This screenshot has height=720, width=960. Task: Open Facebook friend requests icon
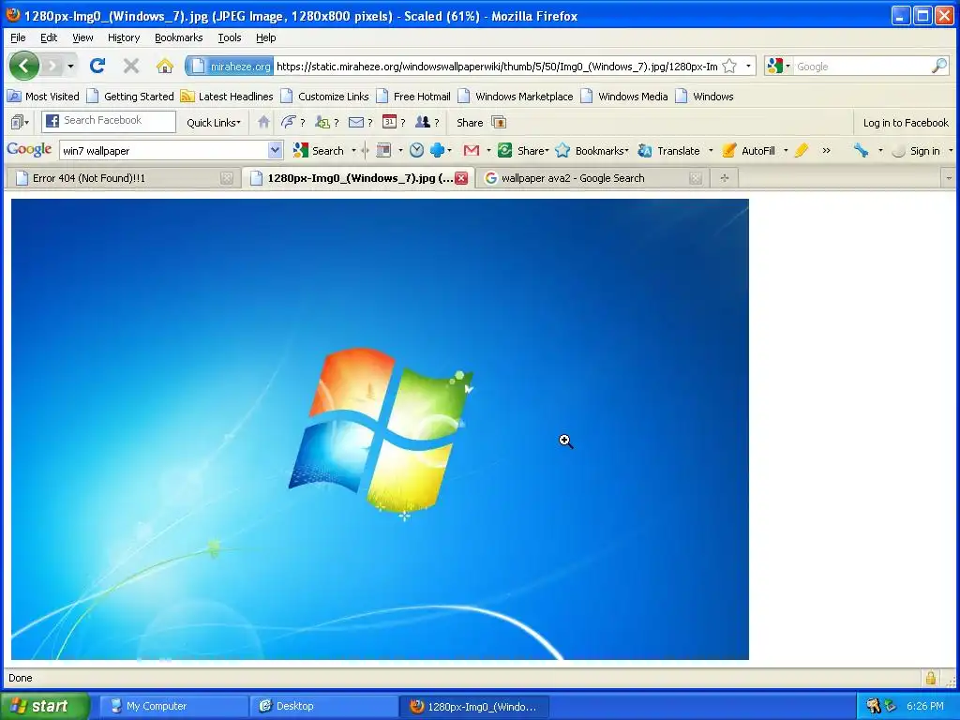click(322, 122)
